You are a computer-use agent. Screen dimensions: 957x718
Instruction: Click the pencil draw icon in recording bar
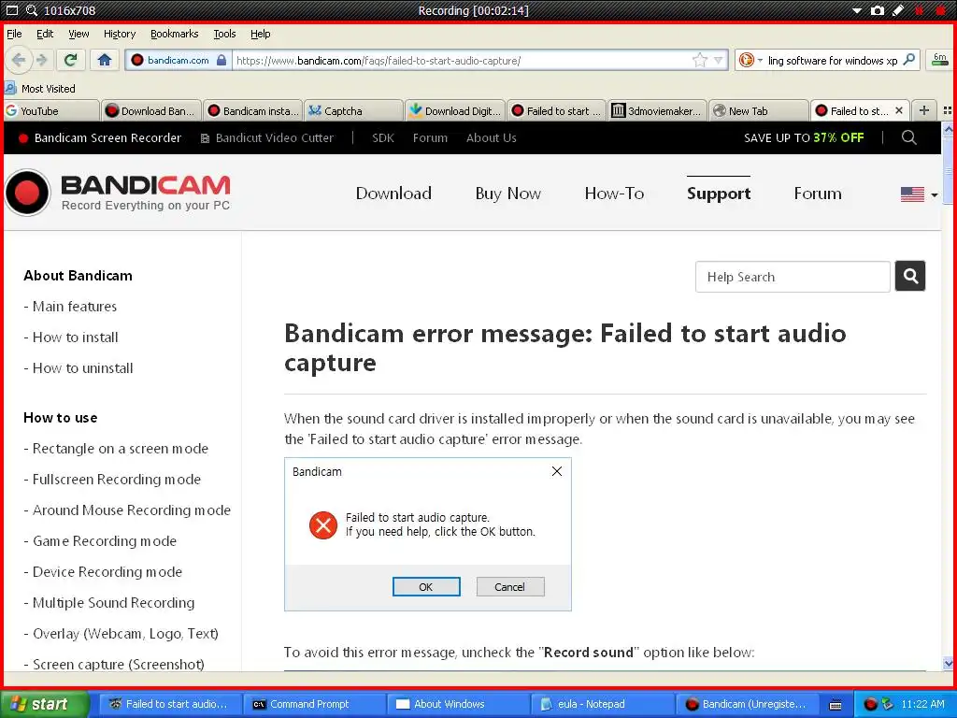pyautogui.click(x=898, y=10)
